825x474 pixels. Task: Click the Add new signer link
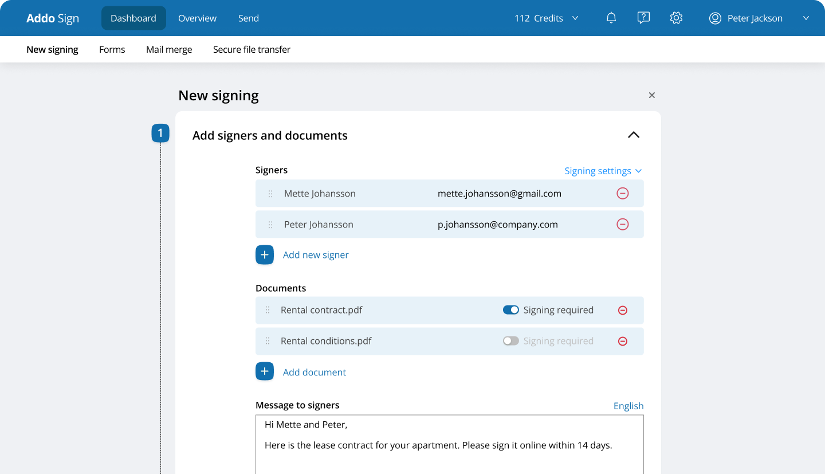(x=316, y=255)
